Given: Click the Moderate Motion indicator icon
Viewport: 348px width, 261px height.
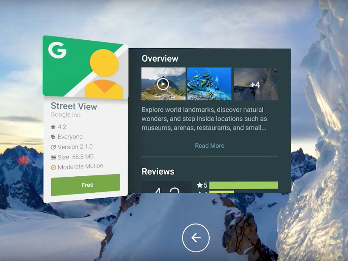Looking at the screenshot, I should pyautogui.click(x=53, y=167).
